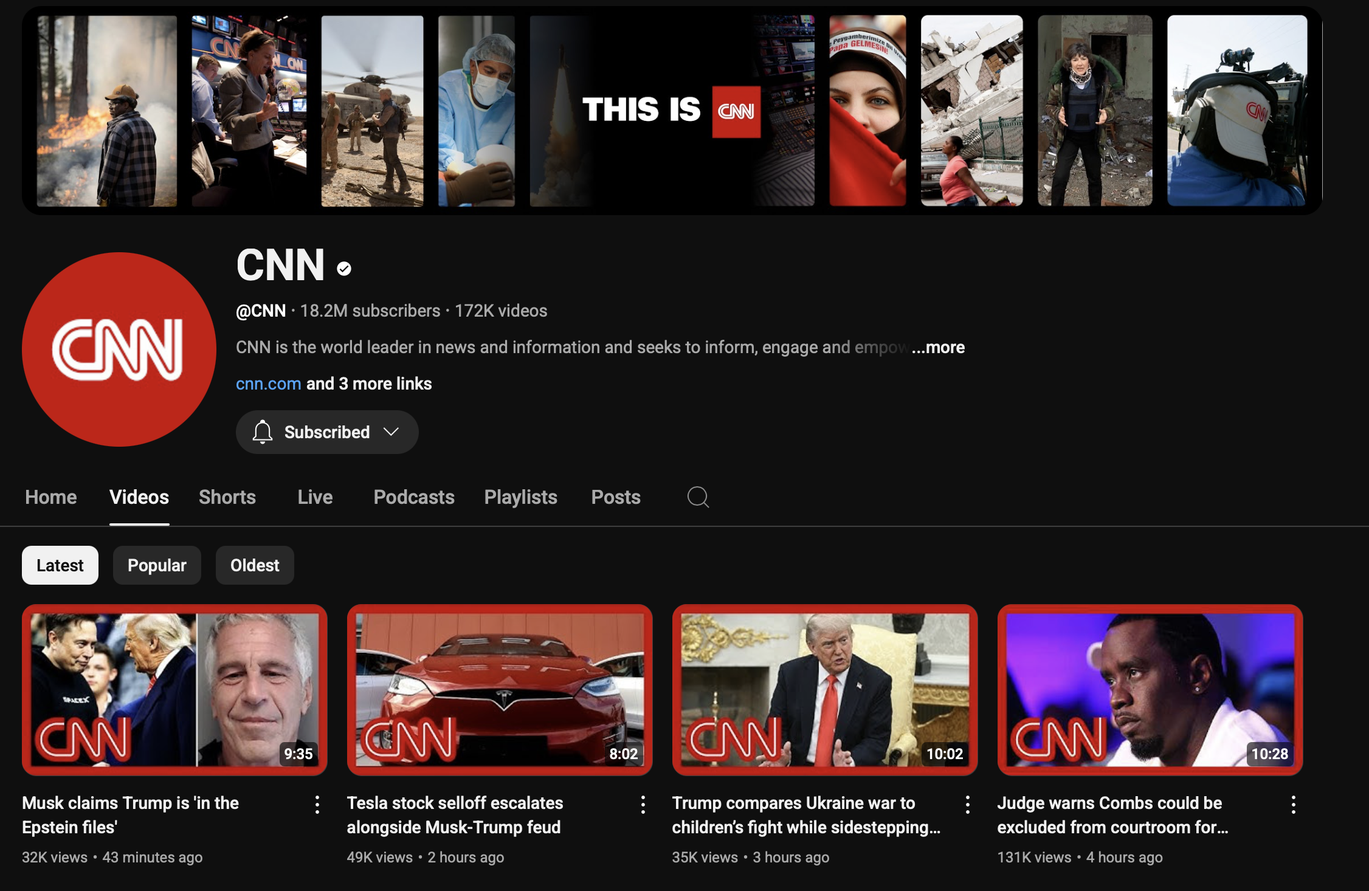This screenshot has height=891, width=1369.
Task: Open options menu for Judge warns Combs video
Action: 1294,805
